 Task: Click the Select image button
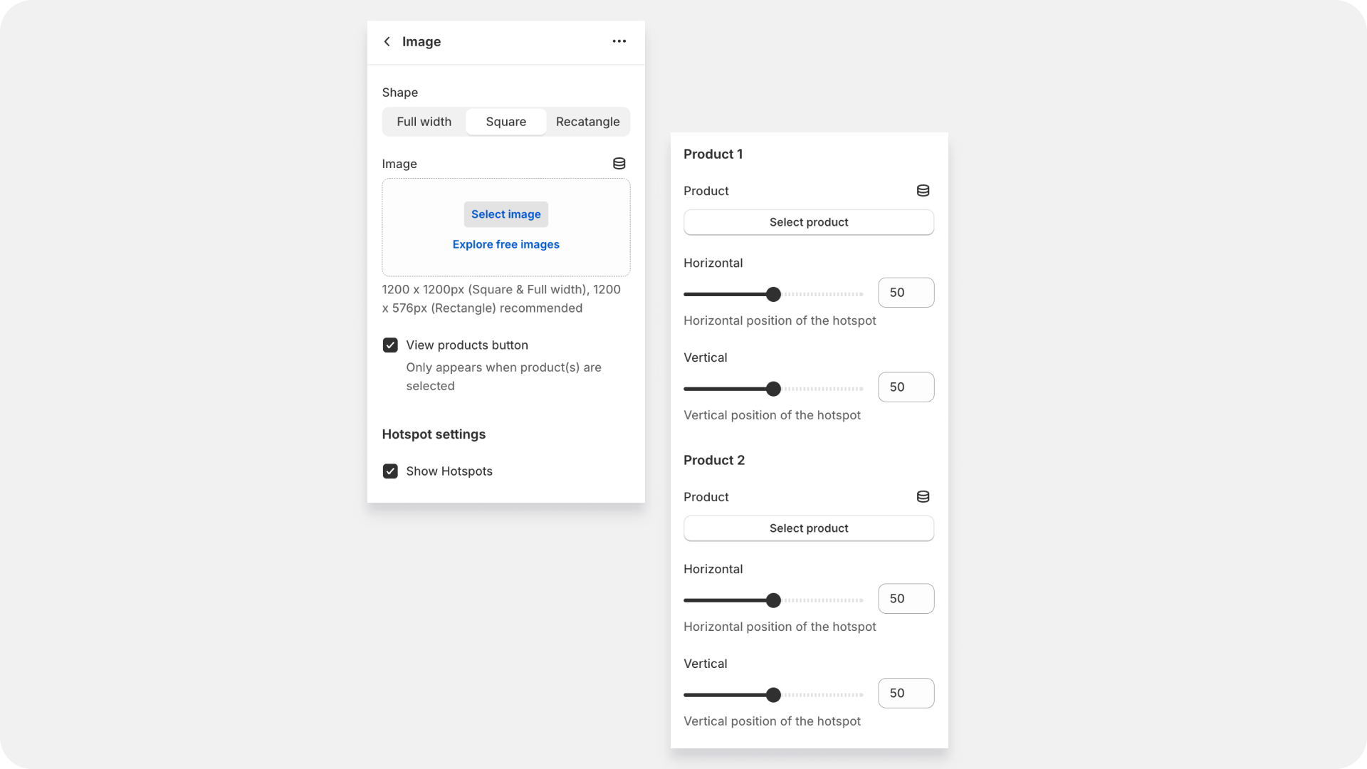[x=506, y=214]
